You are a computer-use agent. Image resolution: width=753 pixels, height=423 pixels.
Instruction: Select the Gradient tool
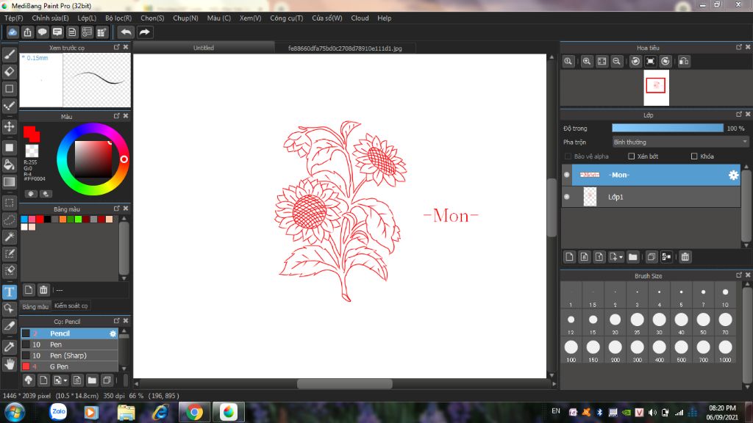pyautogui.click(x=9, y=182)
